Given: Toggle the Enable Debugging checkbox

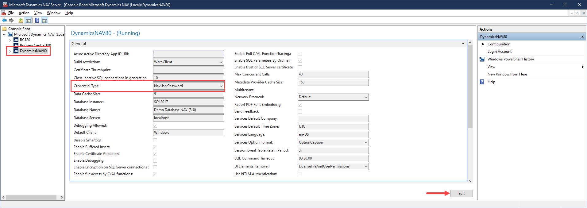Looking at the screenshot, I should (155, 160).
